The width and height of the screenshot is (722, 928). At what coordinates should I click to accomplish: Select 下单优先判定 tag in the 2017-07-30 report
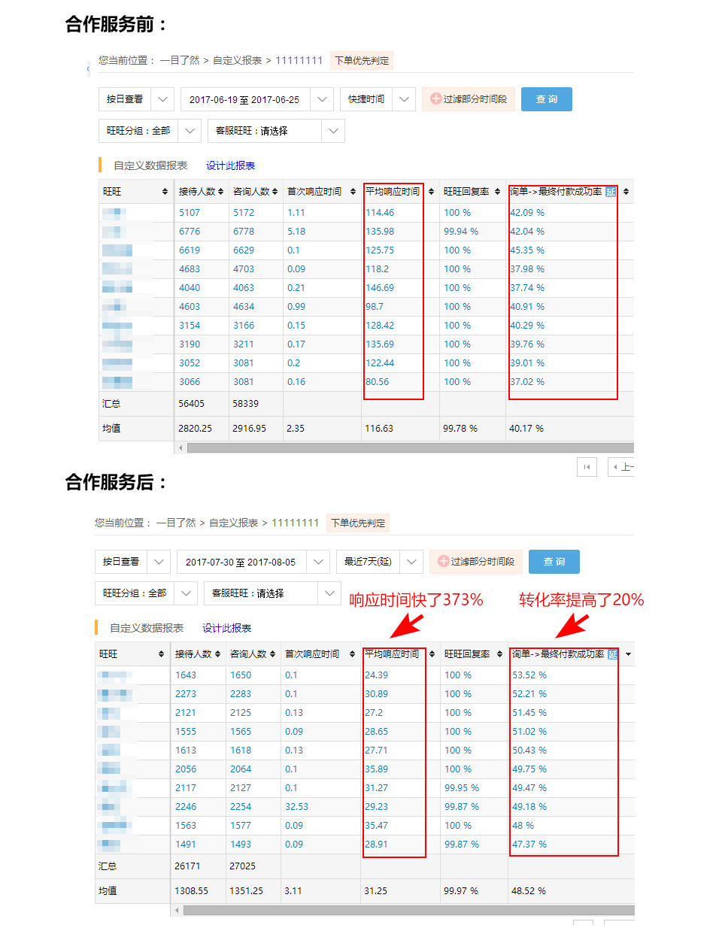(x=358, y=523)
